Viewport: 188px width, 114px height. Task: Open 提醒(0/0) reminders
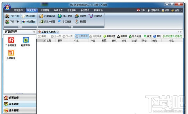(154, 10)
